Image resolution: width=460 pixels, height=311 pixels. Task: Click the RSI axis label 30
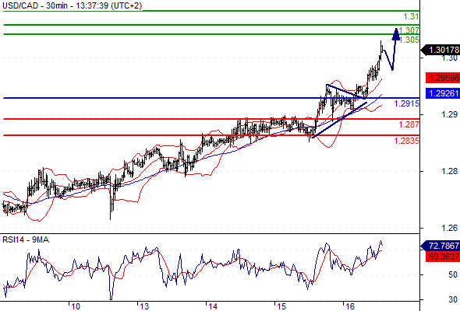click(453, 299)
